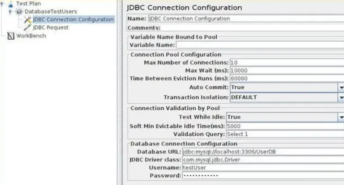
Task: Select the WorkBench tree item
Action: (x=31, y=36)
